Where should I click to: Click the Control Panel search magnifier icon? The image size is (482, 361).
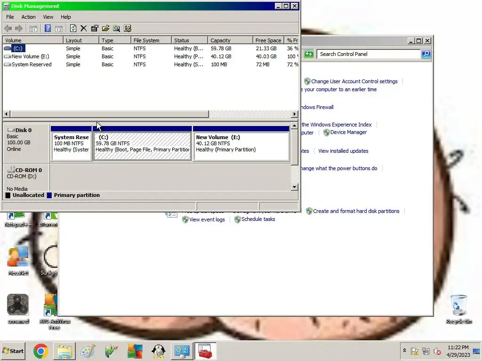coord(426,54)
